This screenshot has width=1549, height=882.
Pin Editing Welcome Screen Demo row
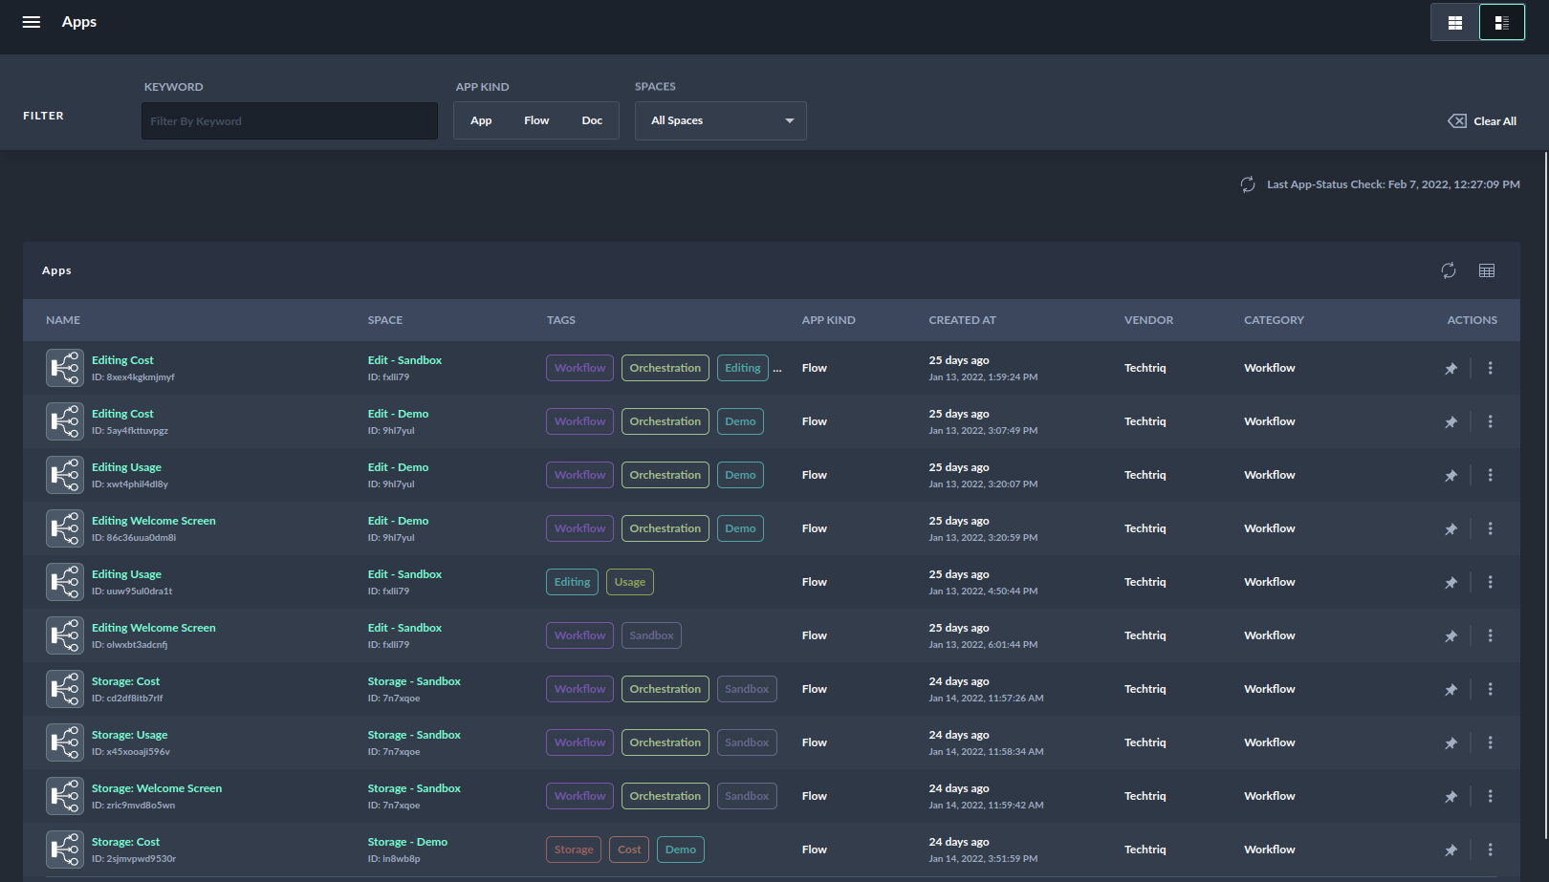[1451, 528]
